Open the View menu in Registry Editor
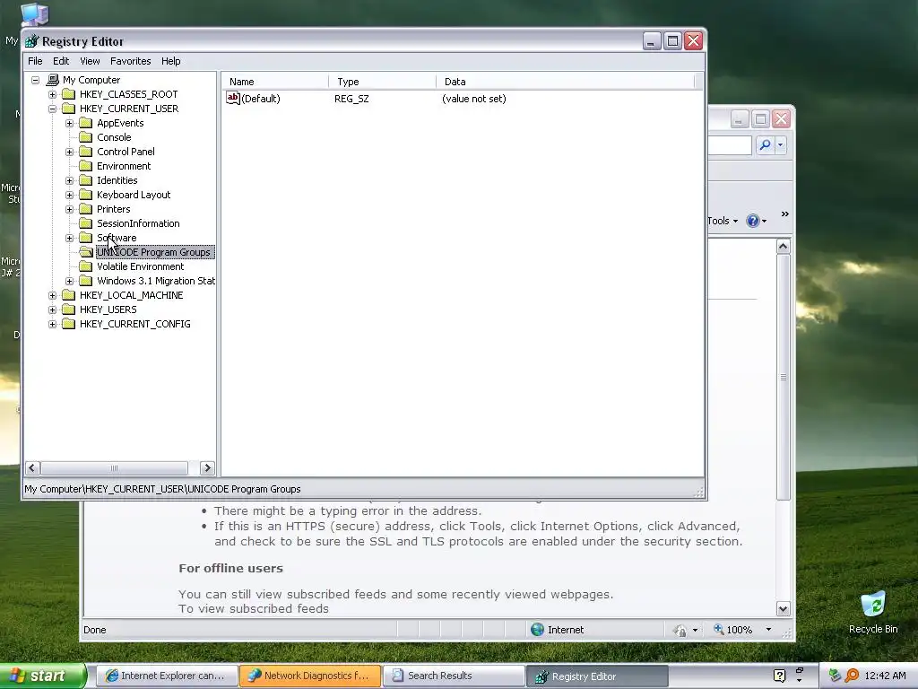The height and width of the screenshot is (689, 918). [x=90, y=61]
